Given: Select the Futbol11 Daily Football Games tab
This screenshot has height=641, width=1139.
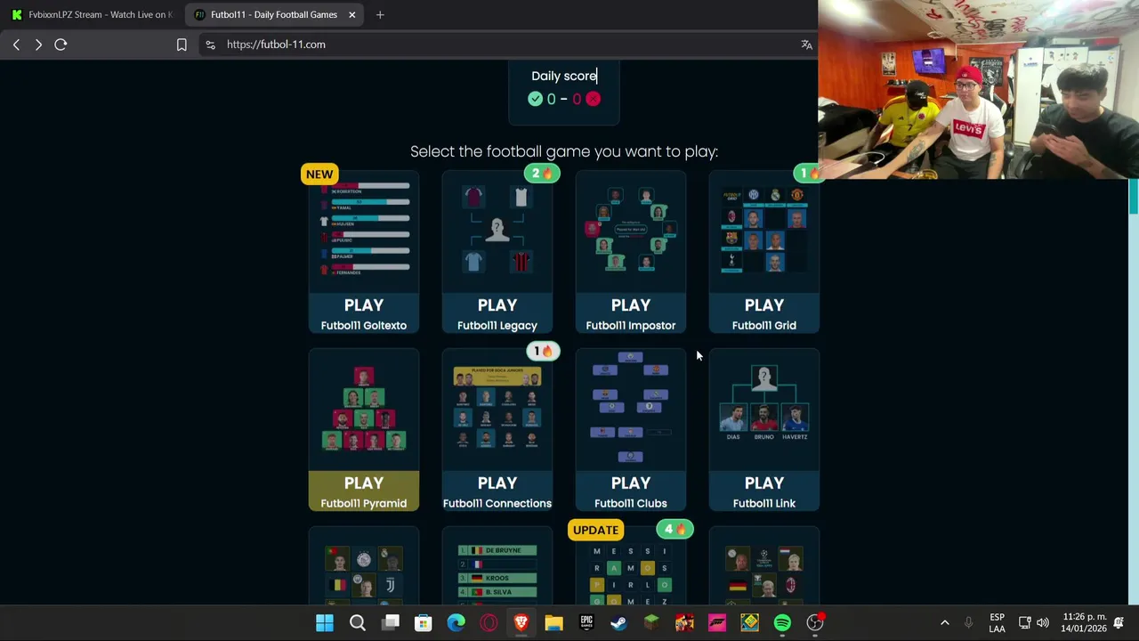Looking at the screenshot, I should click(x=274, y=14).
